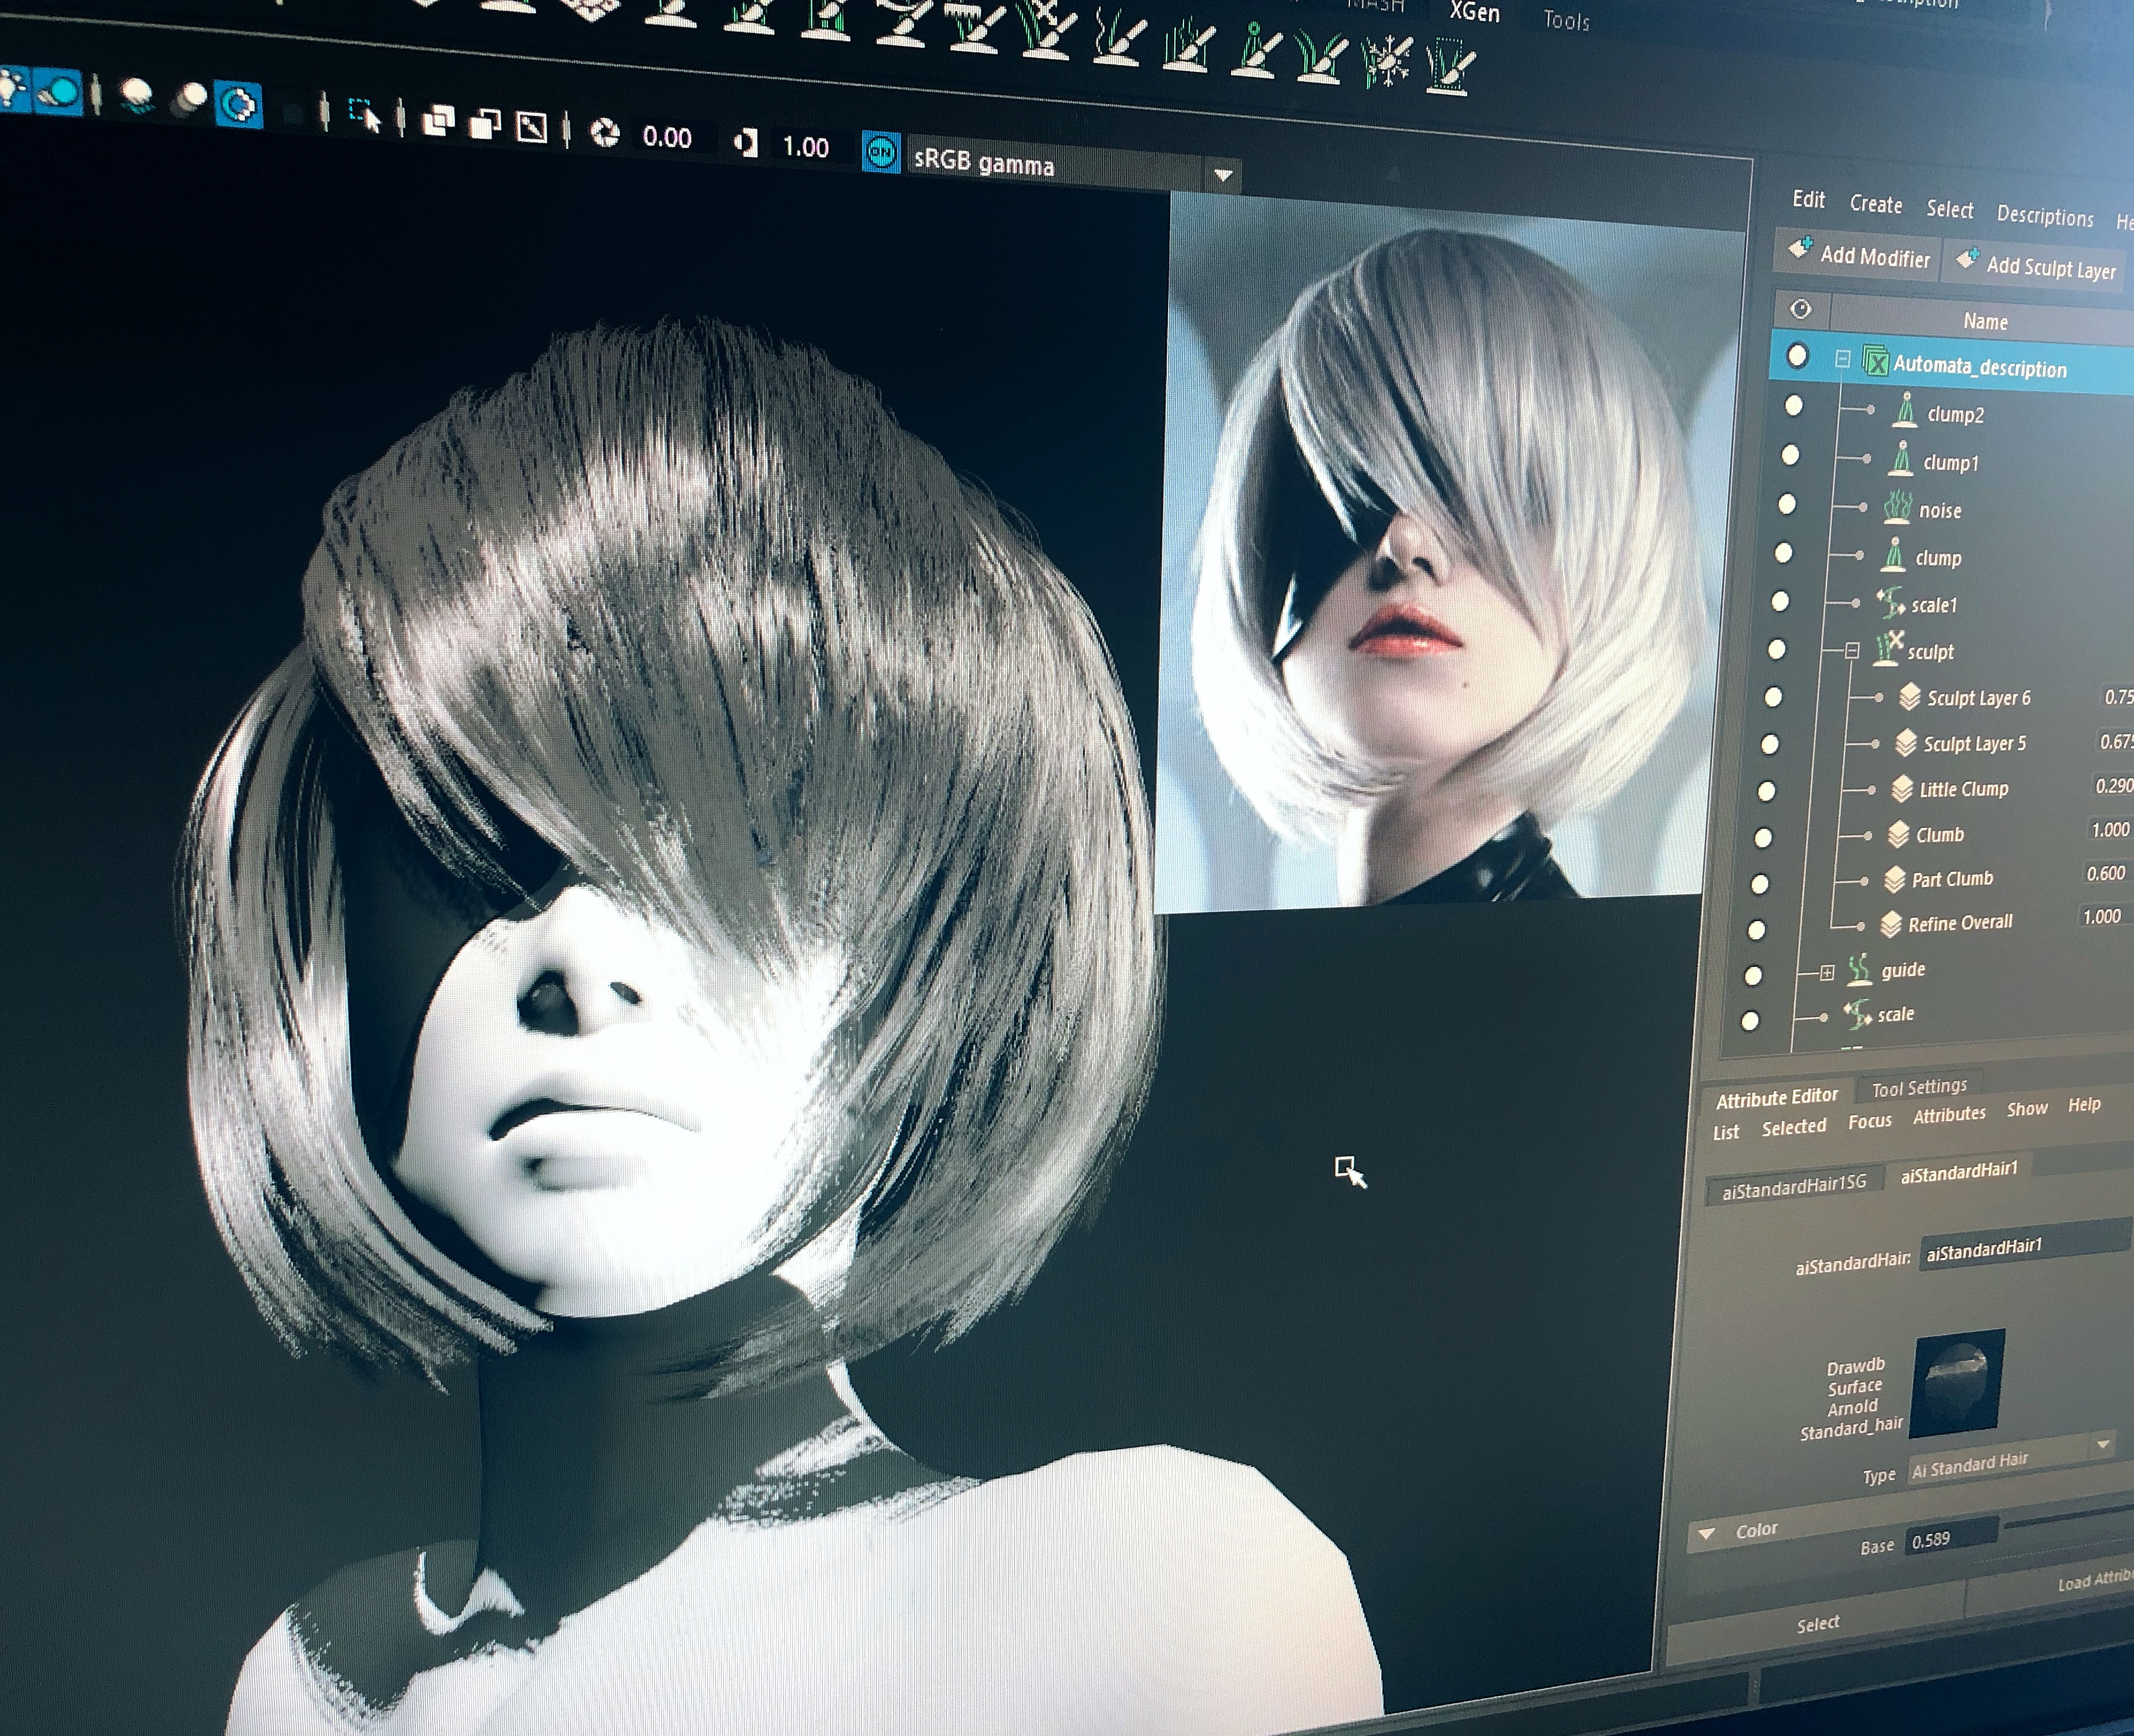The height and width of the screenshot is (1736, 2134).
Task: Click the clump2 modifier icon
Action: [x=1905, y=410]
